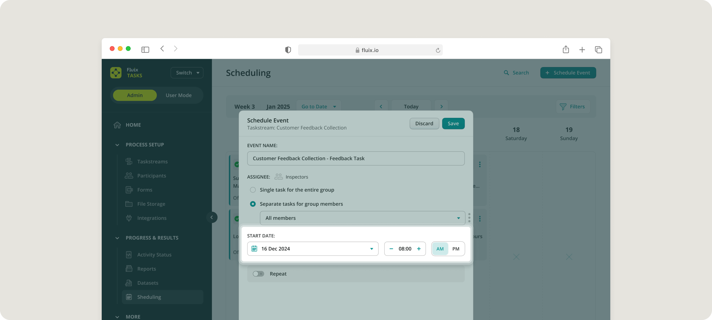The width and height of the screenshot is (712, 320).
Task: Collapse sidebar with the arrow handle
Action: point(212,217)
